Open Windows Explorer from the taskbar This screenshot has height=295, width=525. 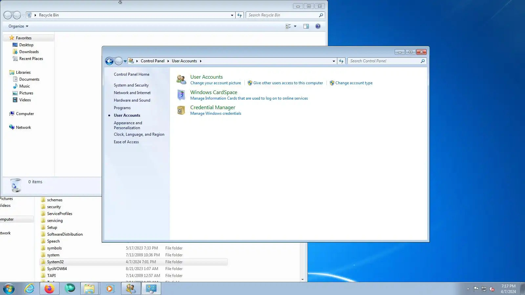pyautogui.click(x=89, y=288)
